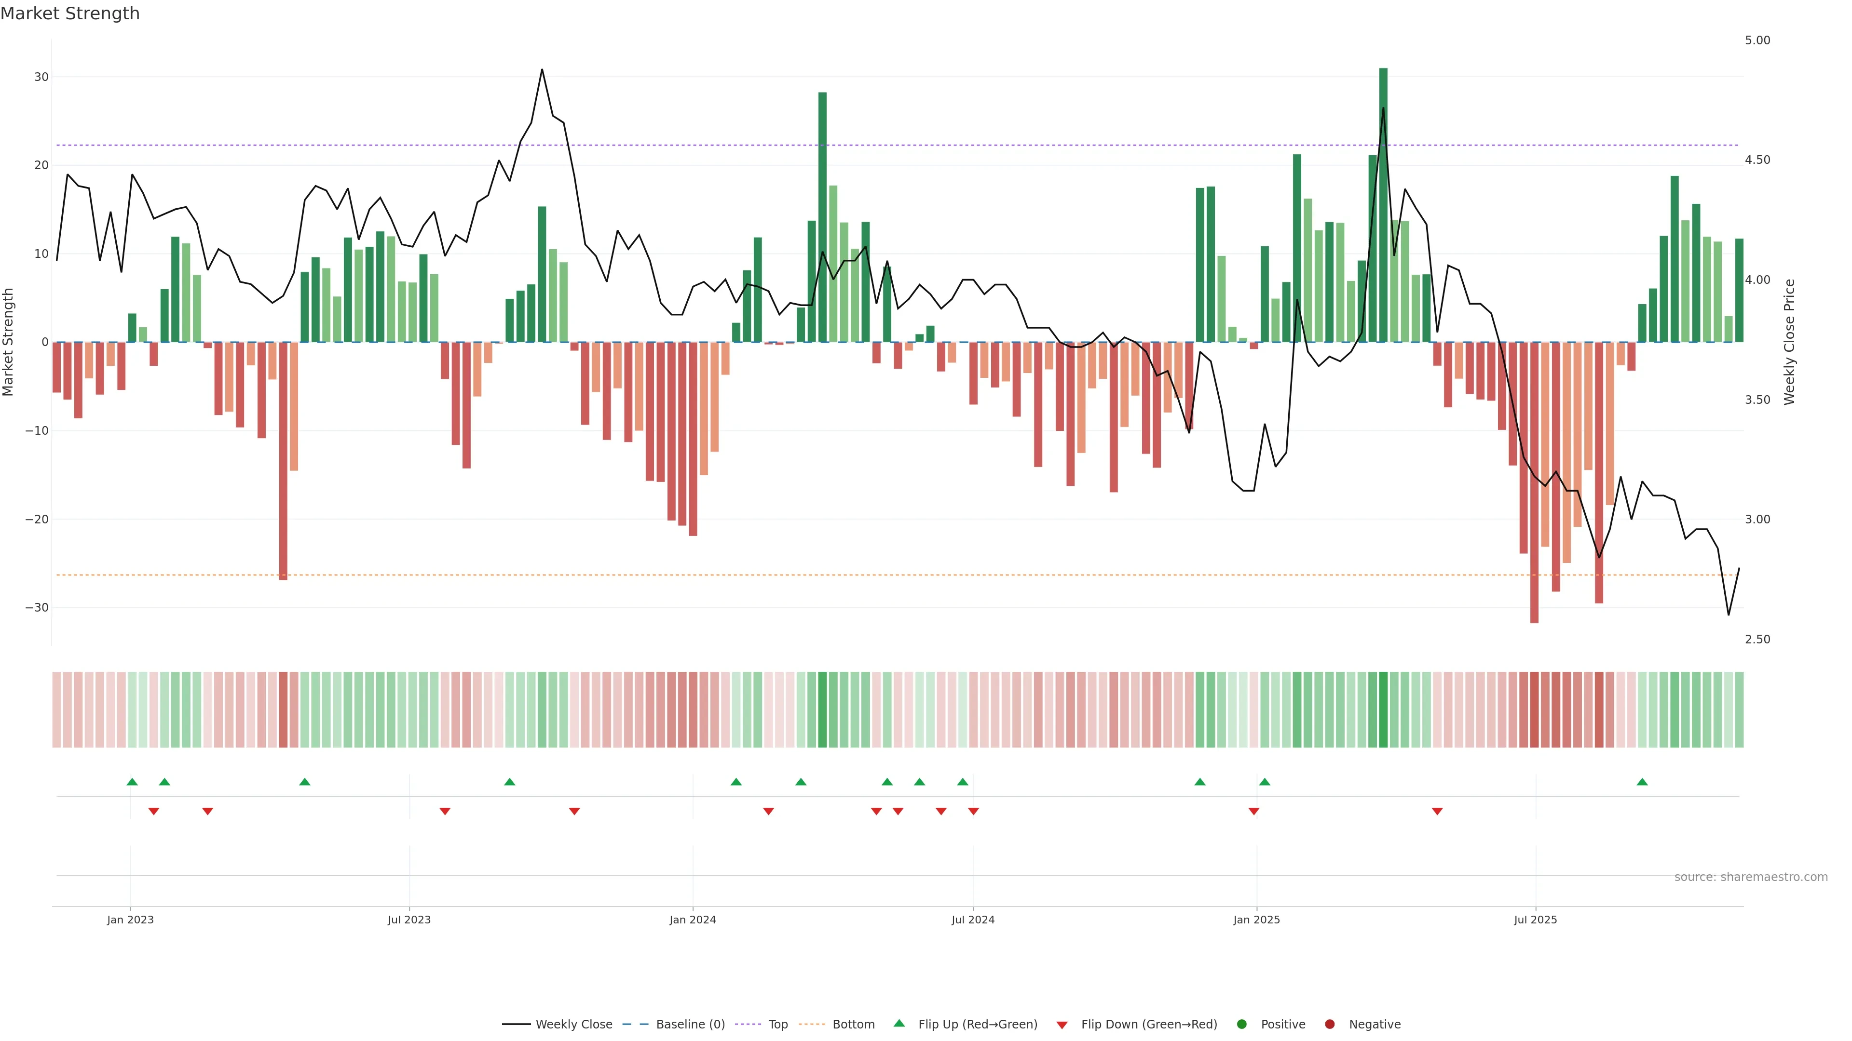
Task: Click the dark red Negative legend dot
Action: tap(1329, 1025)
